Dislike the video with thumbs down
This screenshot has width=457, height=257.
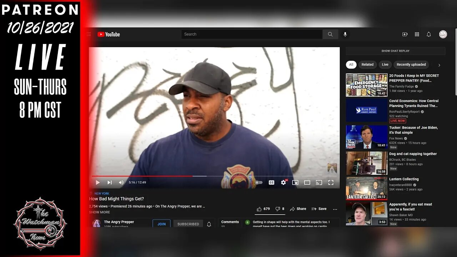point(280,209)
